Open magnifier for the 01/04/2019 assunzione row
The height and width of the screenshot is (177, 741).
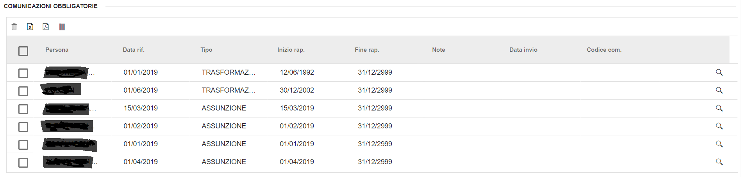(719, 162)
